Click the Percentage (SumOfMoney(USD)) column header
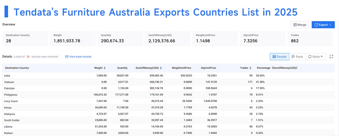This screenshot has width=339, height=136. point(277,68)
